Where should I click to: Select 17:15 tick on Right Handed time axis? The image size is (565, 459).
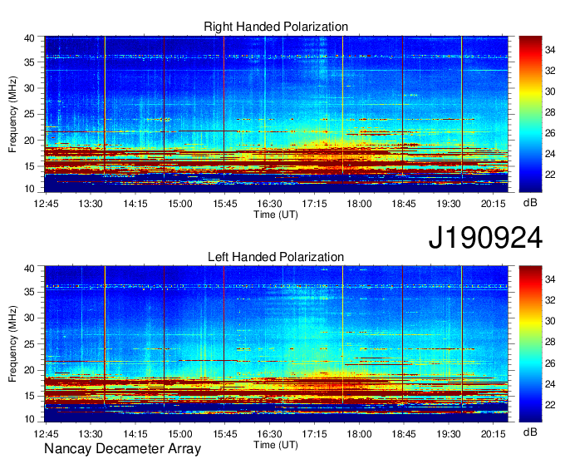[314, 204]
